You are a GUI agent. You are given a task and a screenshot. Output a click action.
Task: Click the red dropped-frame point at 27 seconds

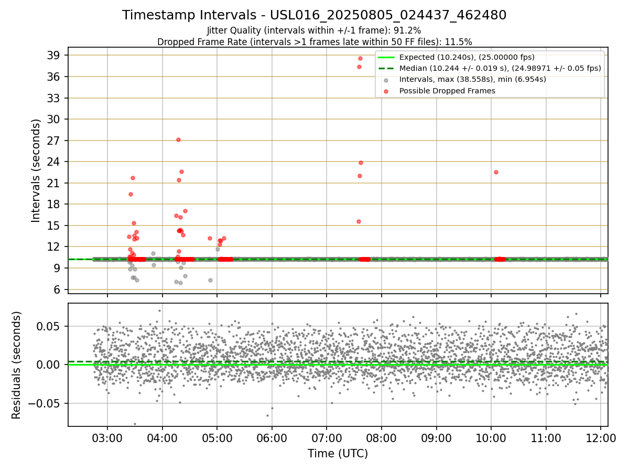178,140
